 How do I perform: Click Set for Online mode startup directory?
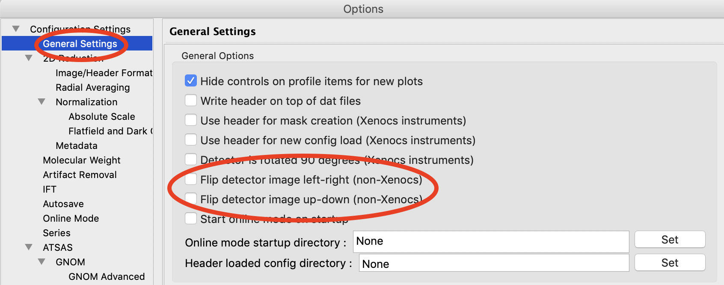coord(670,240)
